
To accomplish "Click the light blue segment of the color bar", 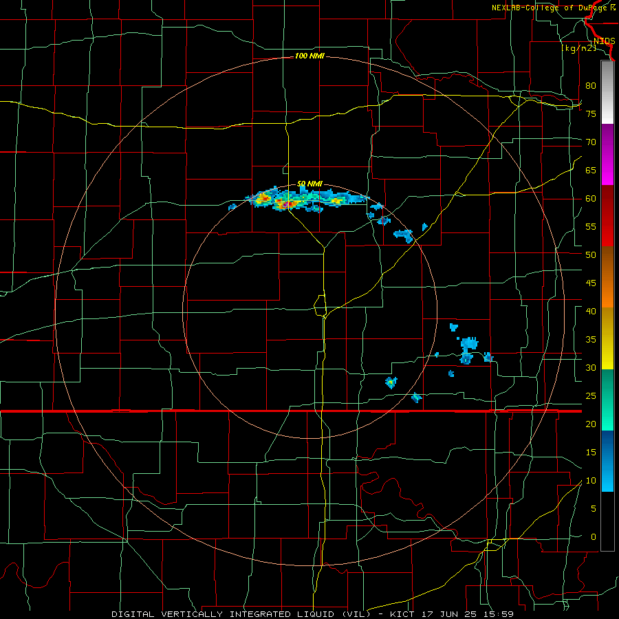I will click(x=607, y=461).
